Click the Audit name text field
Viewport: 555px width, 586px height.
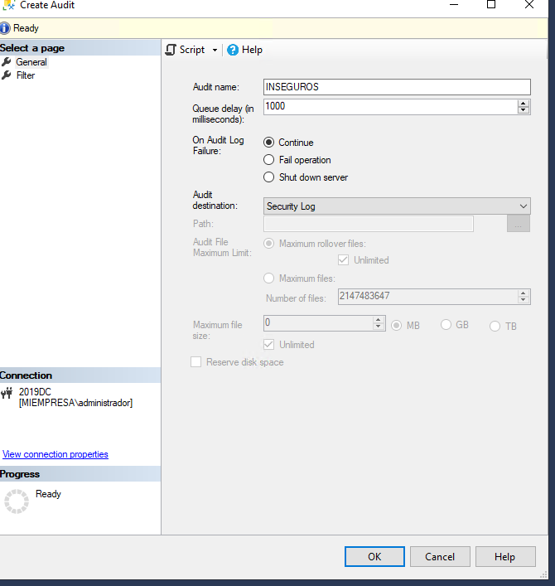(x=396, y=87)
